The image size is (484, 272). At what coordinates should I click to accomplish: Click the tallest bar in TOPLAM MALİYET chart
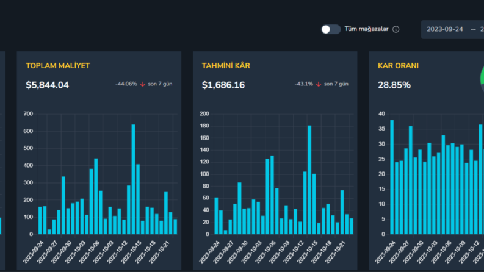click(133, 179)
